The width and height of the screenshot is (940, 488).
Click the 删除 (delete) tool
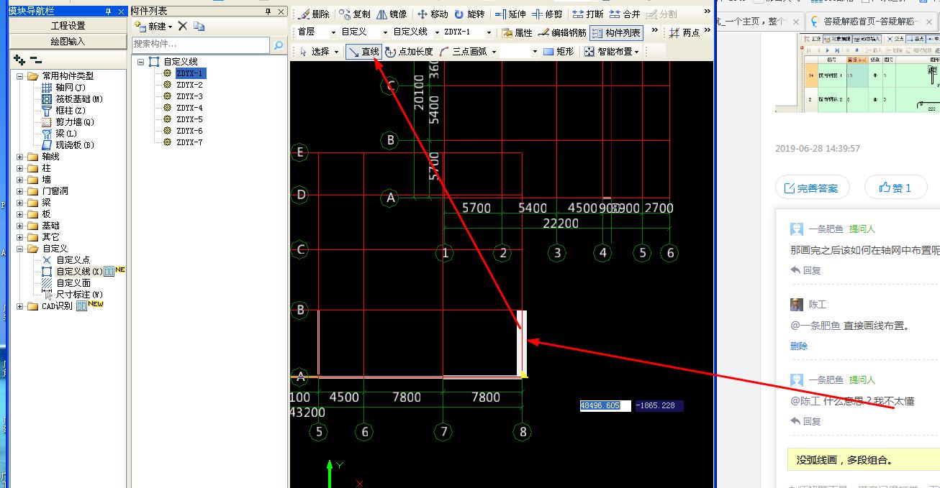pyautogui.click(x=314, y=14)
